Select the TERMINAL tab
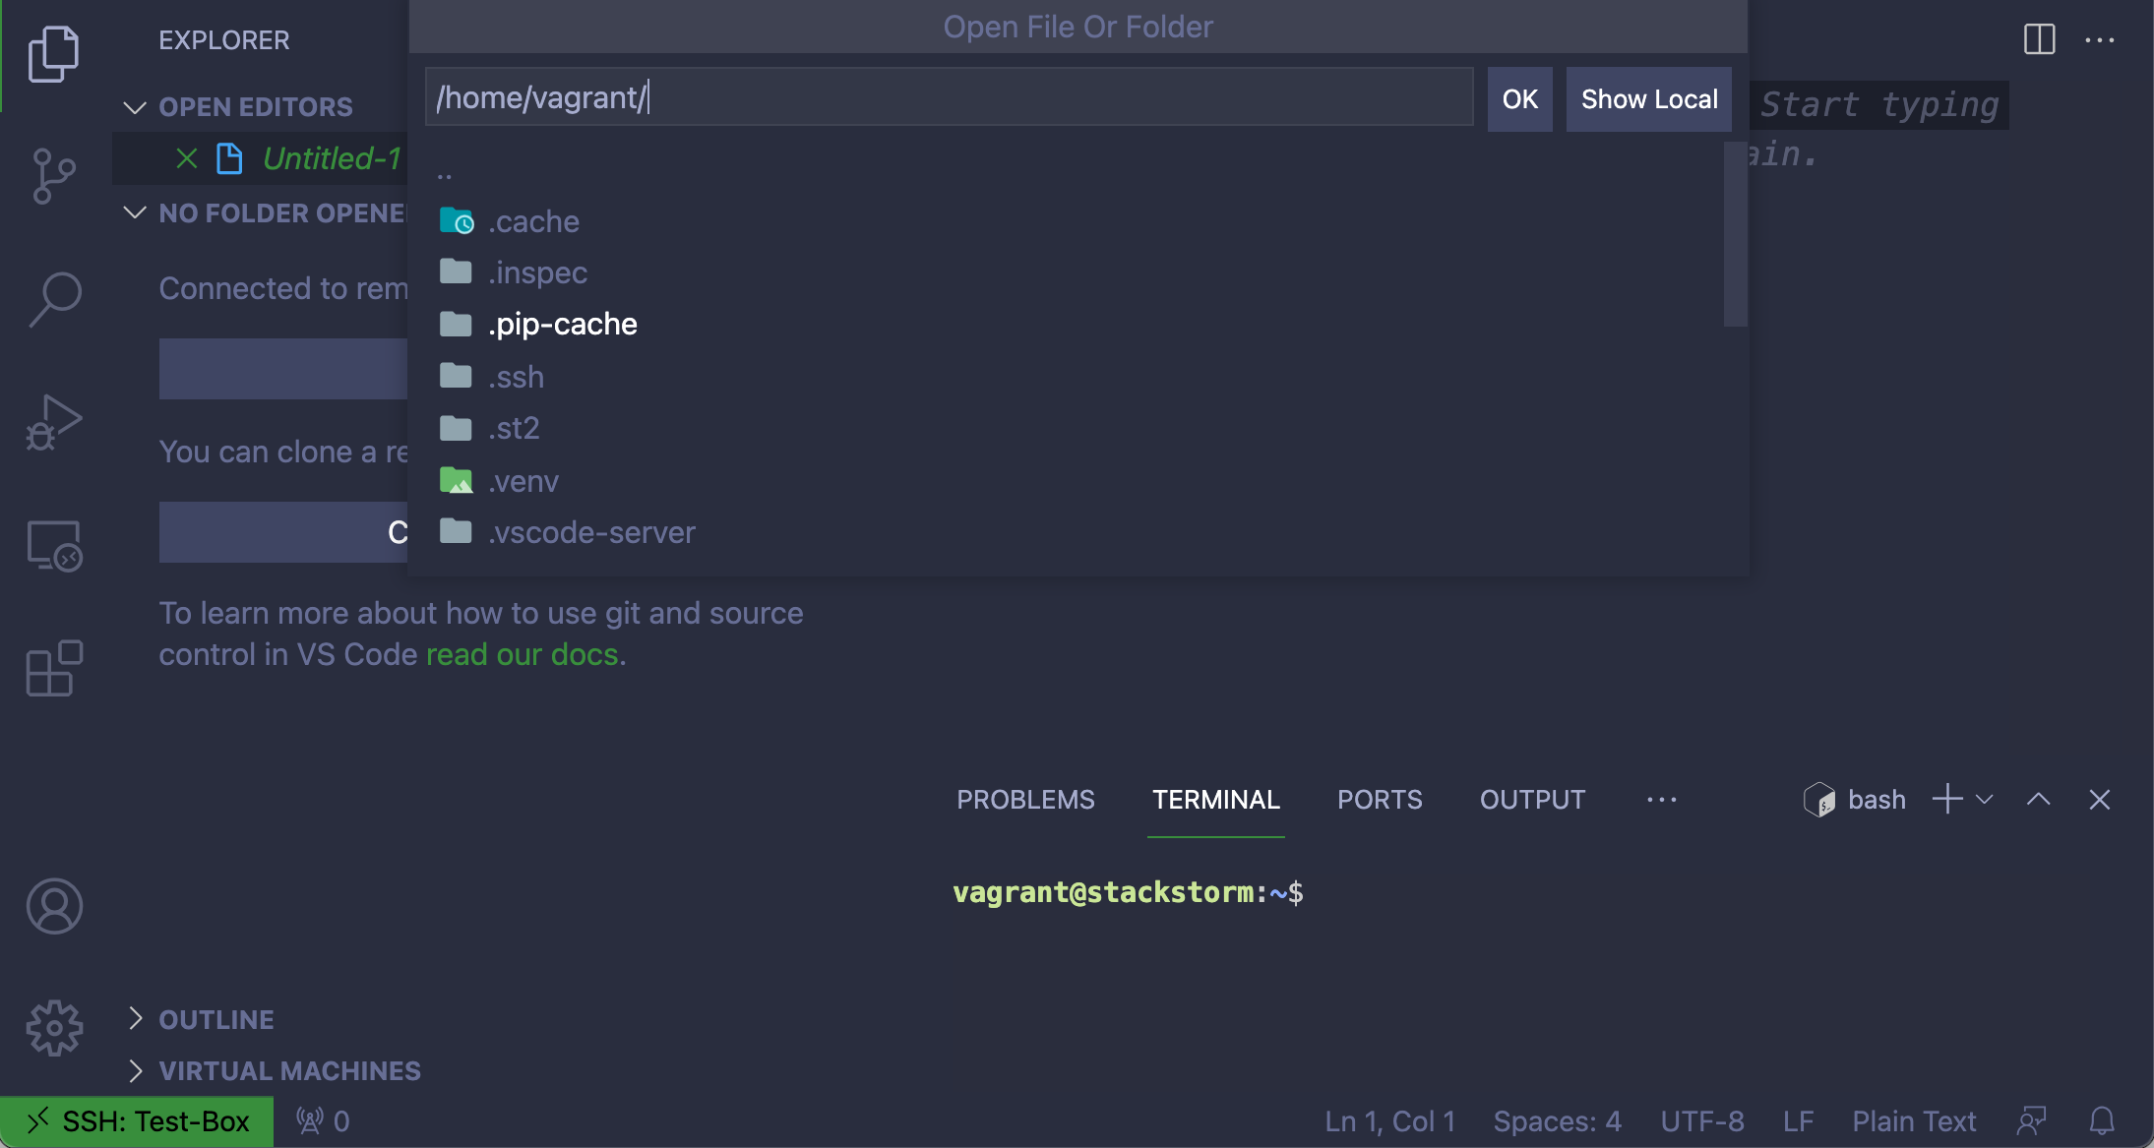 (1216, 798)
